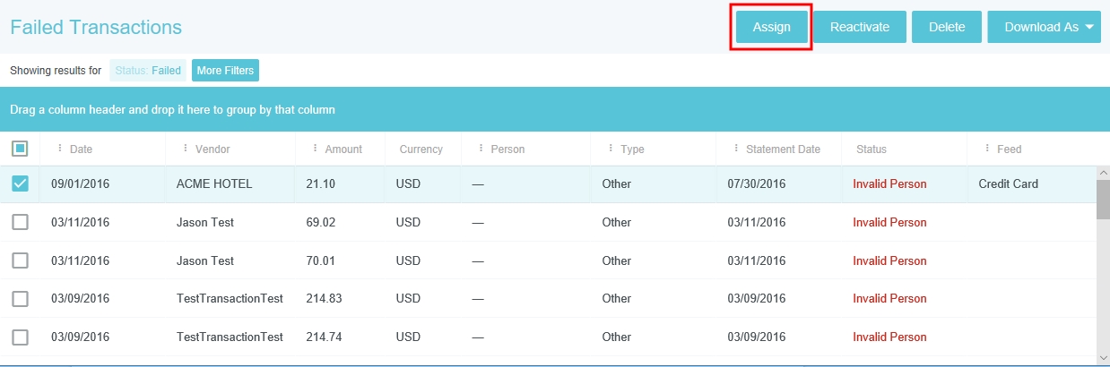The height and width of the screenshot is (367, 1110).
Task: Sort by the Status column header
Action: click(871, 149)
